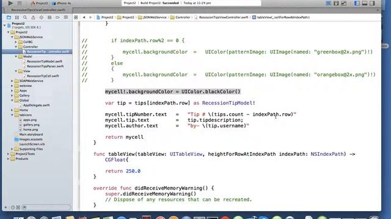The image size is (391, 219).
Task: Open the tableView cellForRowAtIndexPath method menu
Action: point(281,18)
